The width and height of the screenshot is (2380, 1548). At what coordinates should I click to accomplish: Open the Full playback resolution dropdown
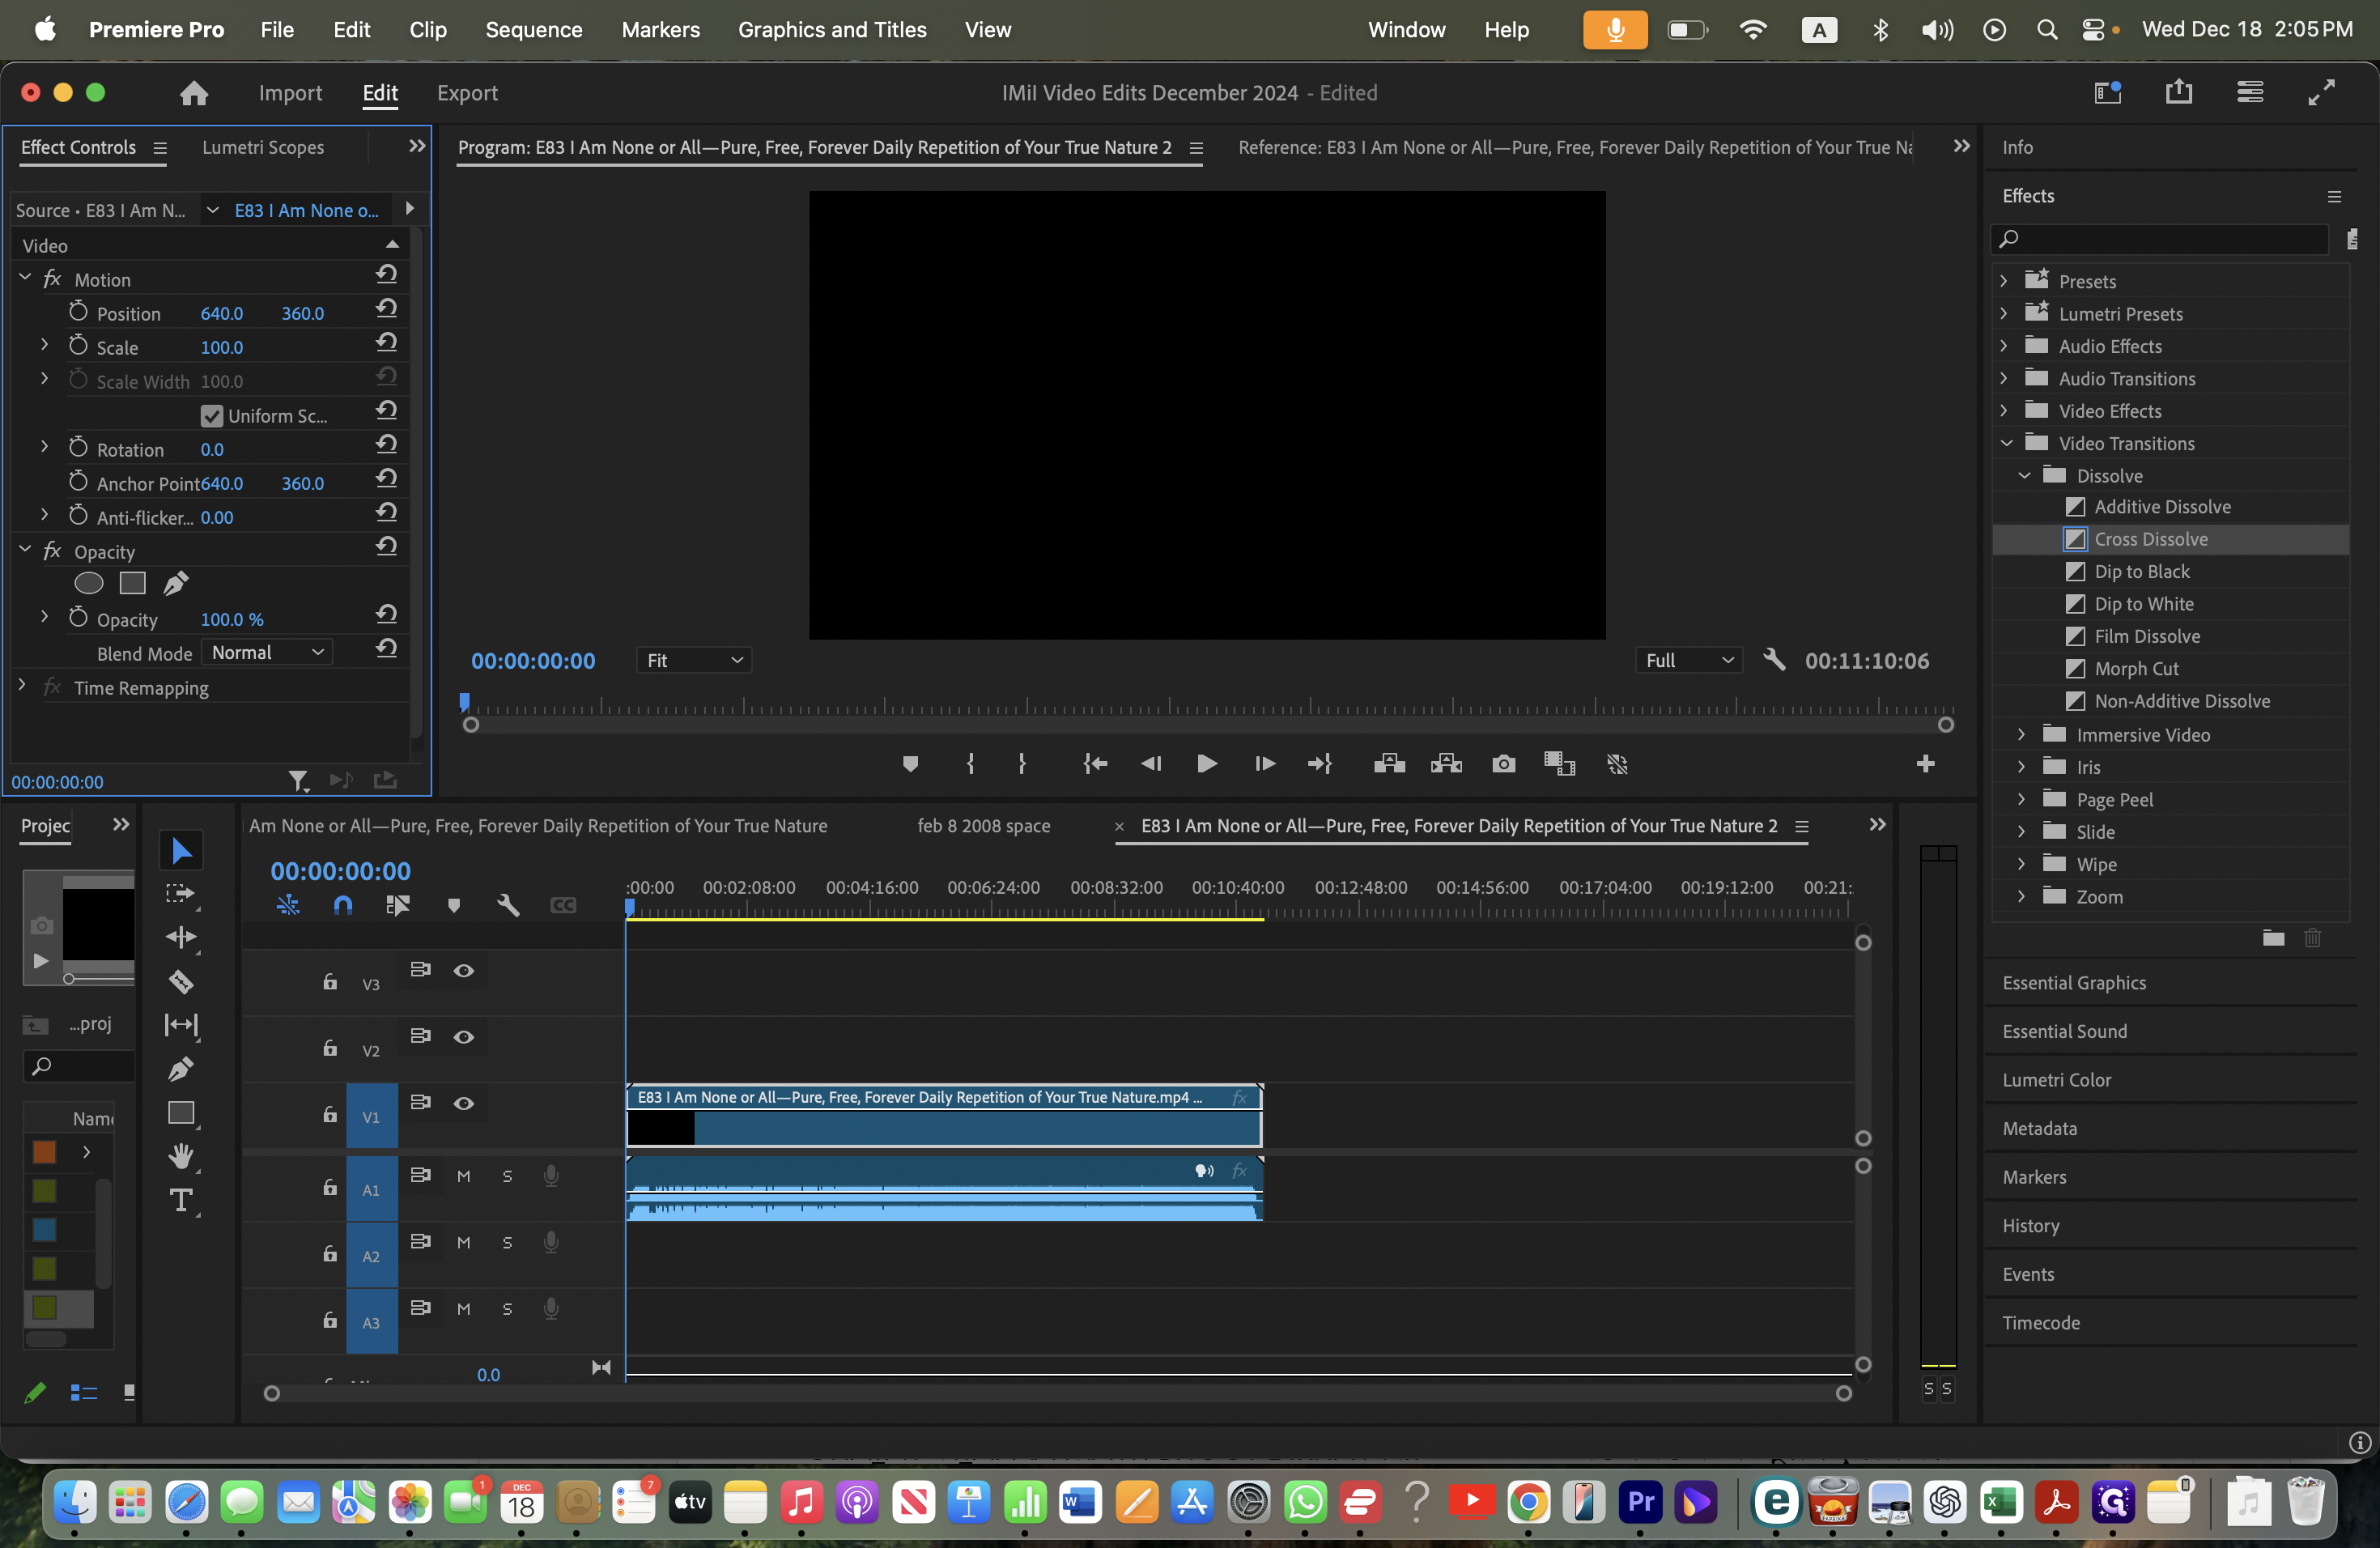[x=1689, y=660]
